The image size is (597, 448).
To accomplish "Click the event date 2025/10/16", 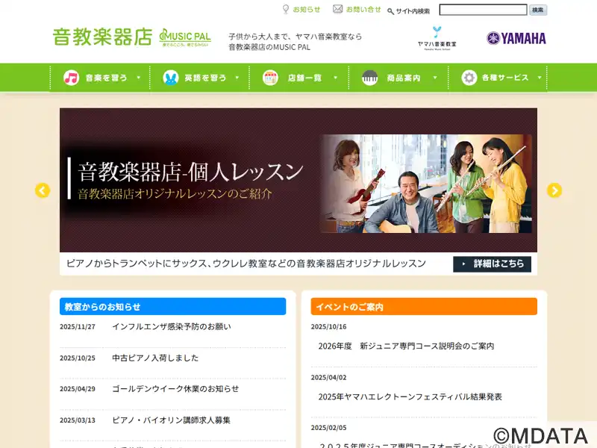I will [328, 327].
